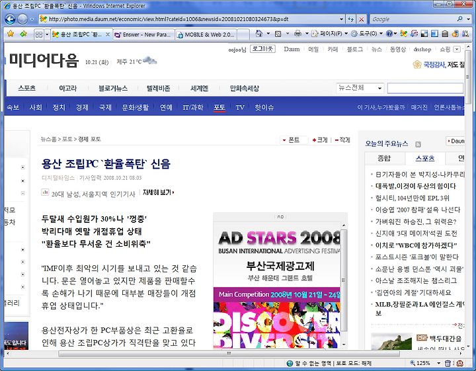Click the 뉴스홈 breadcrumb link
Screen dimensions: 476x371
pos(48,139)
